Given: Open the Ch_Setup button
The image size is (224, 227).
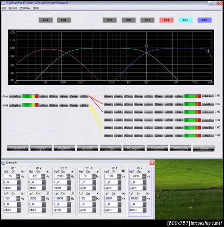Looking at the screenshot, I should click(x=64, y=148).
